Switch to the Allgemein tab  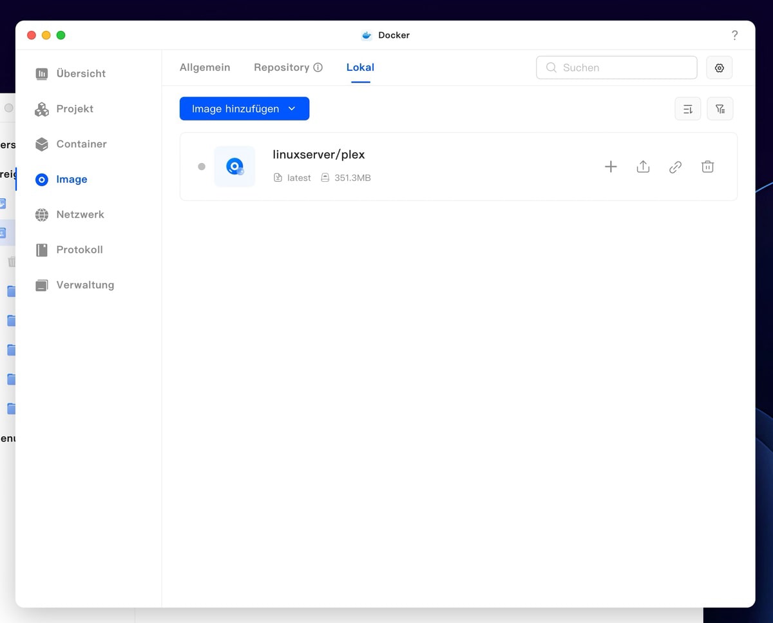(205, 68)
